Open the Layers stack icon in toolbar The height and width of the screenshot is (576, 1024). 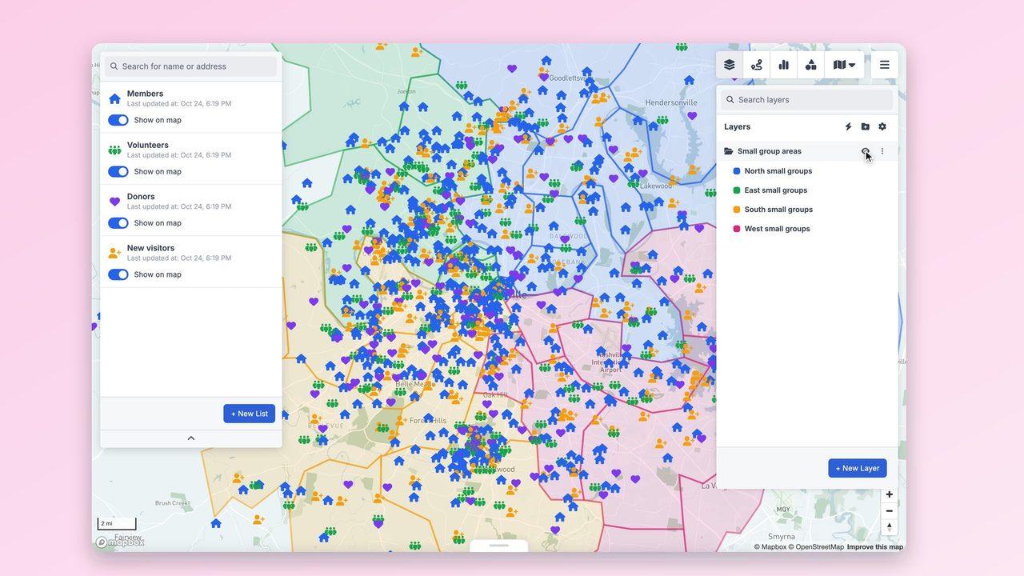point(730,65)
